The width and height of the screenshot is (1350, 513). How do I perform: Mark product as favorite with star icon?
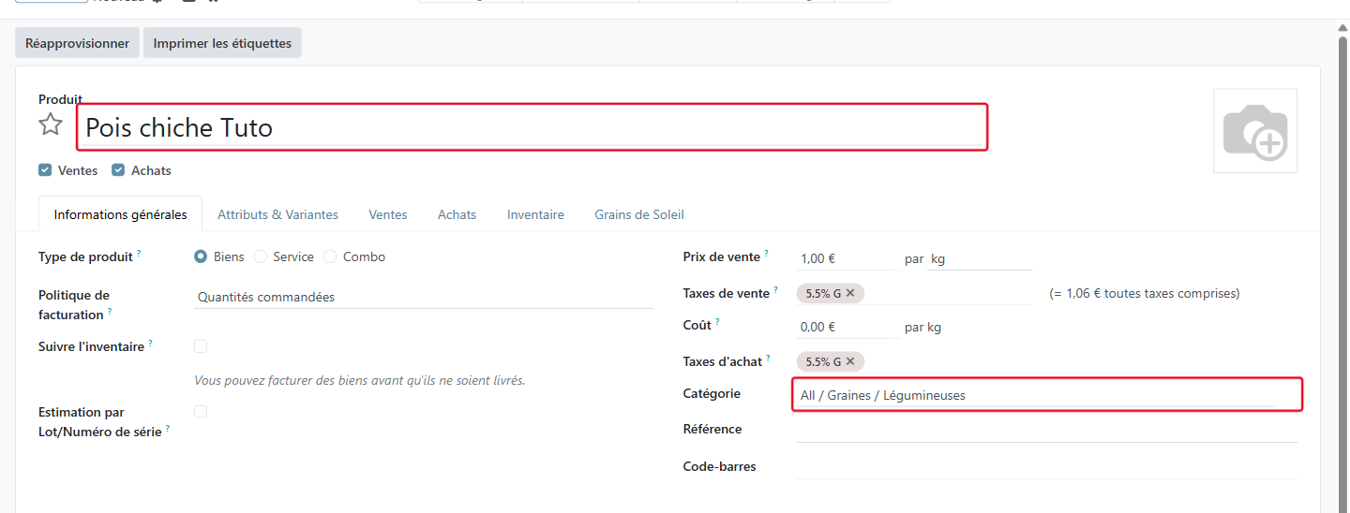pyautogui.click(x=50, y=125)
